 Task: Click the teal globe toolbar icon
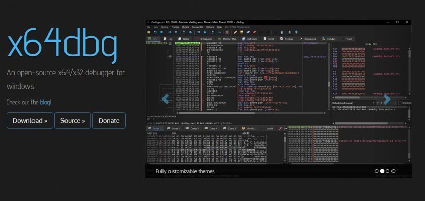296,32
